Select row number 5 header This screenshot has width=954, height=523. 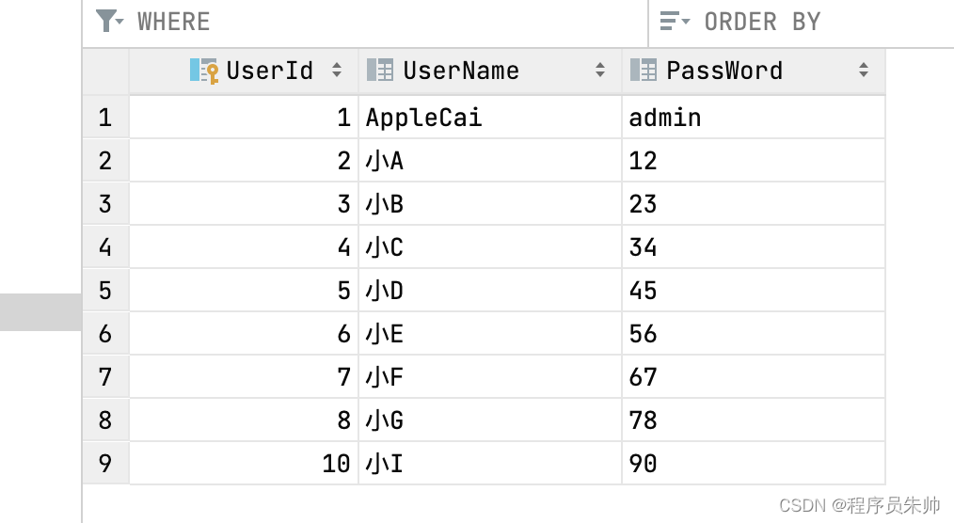[x=104, y=291]
